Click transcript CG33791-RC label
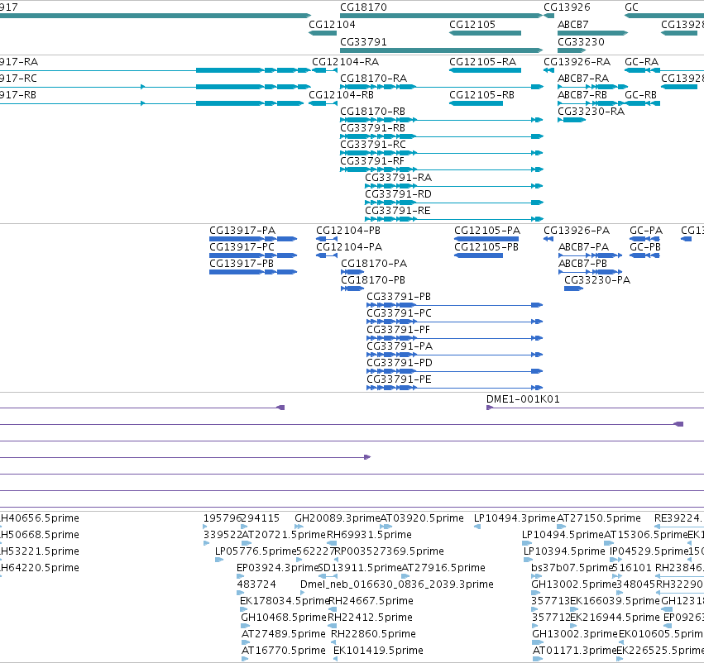 pos(373,145)
